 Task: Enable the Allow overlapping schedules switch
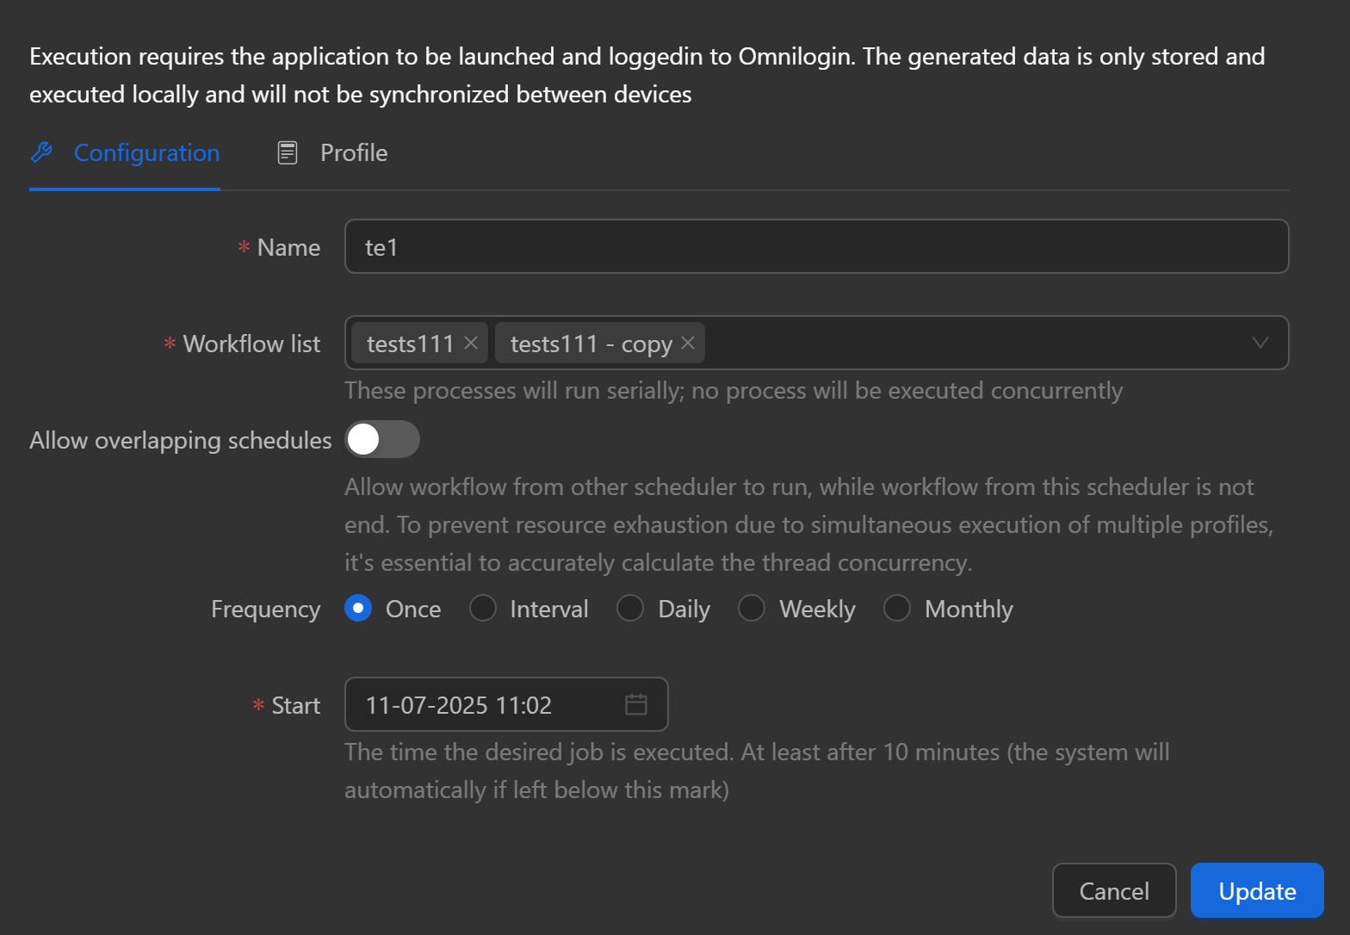(381, 439)
